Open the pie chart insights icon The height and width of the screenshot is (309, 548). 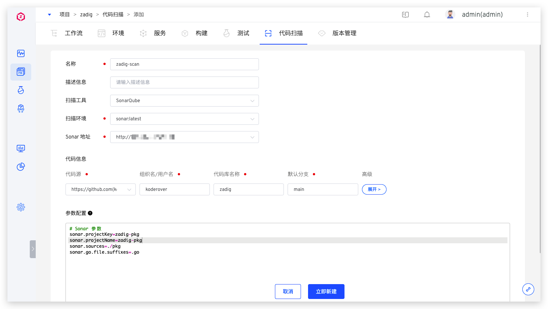point(21,167)
